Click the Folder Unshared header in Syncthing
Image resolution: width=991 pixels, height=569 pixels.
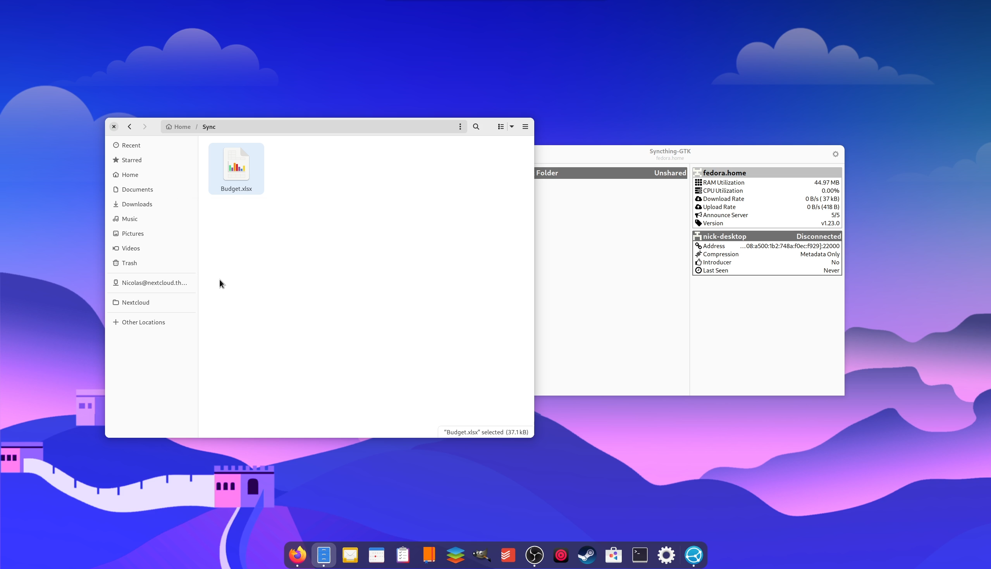pos(611,173)
